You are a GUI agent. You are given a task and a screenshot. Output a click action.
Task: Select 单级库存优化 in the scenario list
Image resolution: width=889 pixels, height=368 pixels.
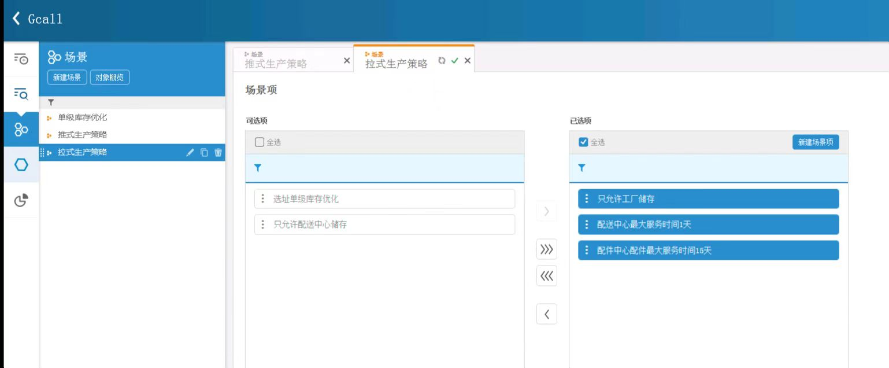[x=82, y=118]
